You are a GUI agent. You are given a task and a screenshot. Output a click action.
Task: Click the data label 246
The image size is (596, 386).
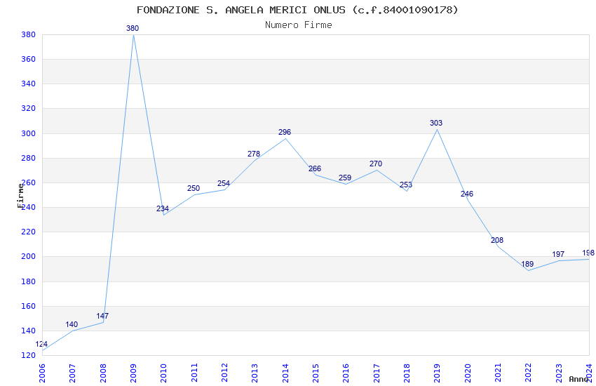click(x=467, y=194)
